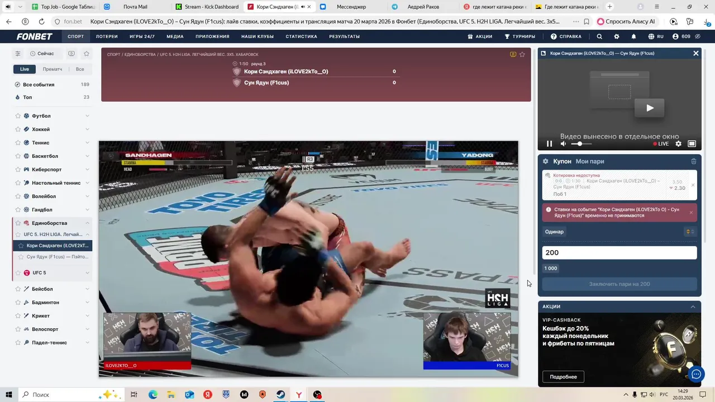This screenshot has width=715, height=402.
Task: Open the МЕДИА menu
Action: (x=175, y=36)
